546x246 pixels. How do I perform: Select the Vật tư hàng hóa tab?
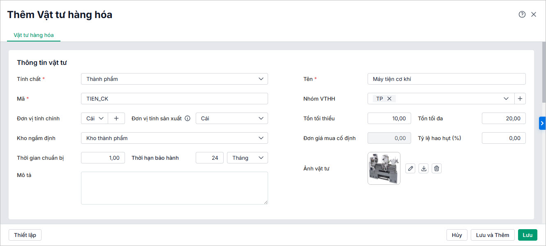(x=34, y=35)
